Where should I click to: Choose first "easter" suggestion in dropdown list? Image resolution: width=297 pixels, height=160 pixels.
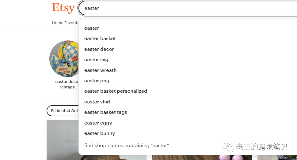92,28
